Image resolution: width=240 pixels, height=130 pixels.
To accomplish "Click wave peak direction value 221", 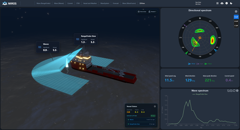I will coord(208,80).
